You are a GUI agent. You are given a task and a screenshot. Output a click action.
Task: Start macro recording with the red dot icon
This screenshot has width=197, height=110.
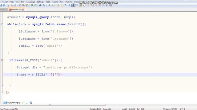coord(96,5)
